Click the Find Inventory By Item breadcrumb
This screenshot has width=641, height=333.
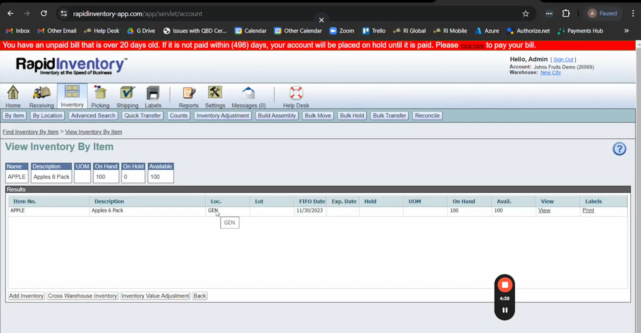(30, 132)
